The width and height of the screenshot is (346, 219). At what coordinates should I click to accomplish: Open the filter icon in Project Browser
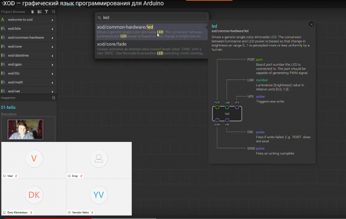(x=46, y=11)
